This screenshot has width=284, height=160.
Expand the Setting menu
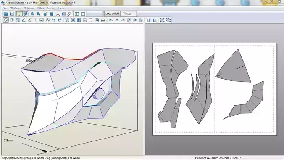[x=51, y=8]
